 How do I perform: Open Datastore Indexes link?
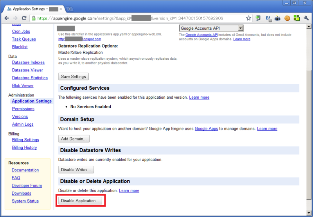28,62
